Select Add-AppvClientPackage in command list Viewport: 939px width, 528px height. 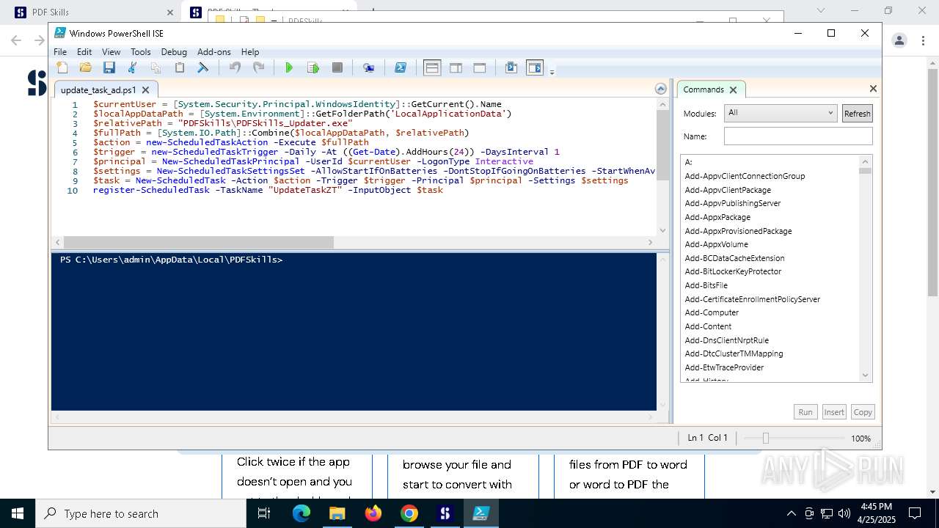tap(728, 190)
